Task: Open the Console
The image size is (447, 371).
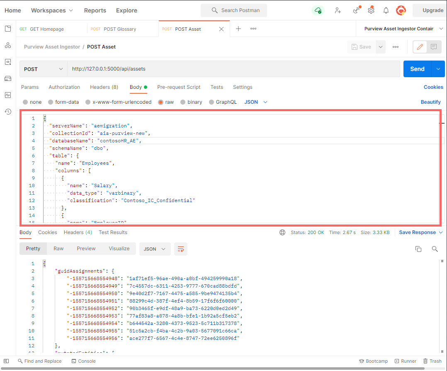Action: click(83, 361)
